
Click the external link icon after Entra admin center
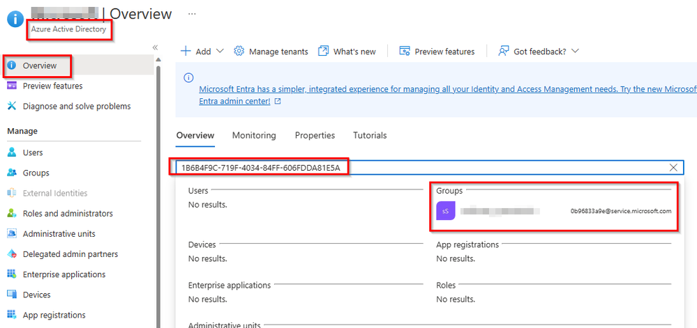[x=278, y=101]
